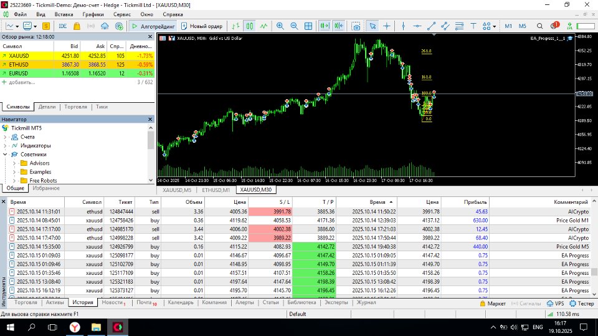Click the dollar symbols icon in toolbar

[x=45, y=26]
